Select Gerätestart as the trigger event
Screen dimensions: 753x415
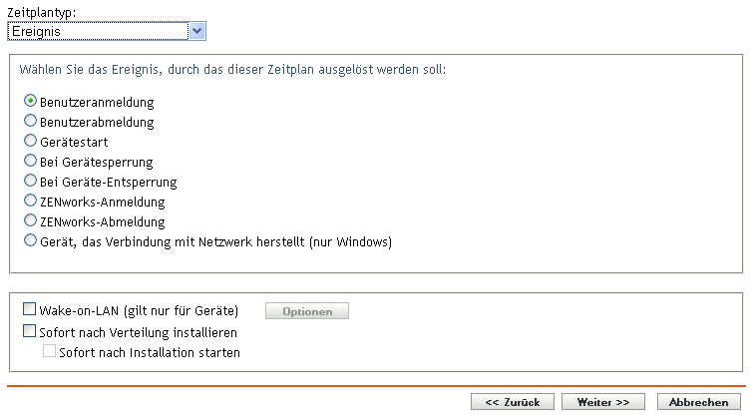[x=30, y=142]
